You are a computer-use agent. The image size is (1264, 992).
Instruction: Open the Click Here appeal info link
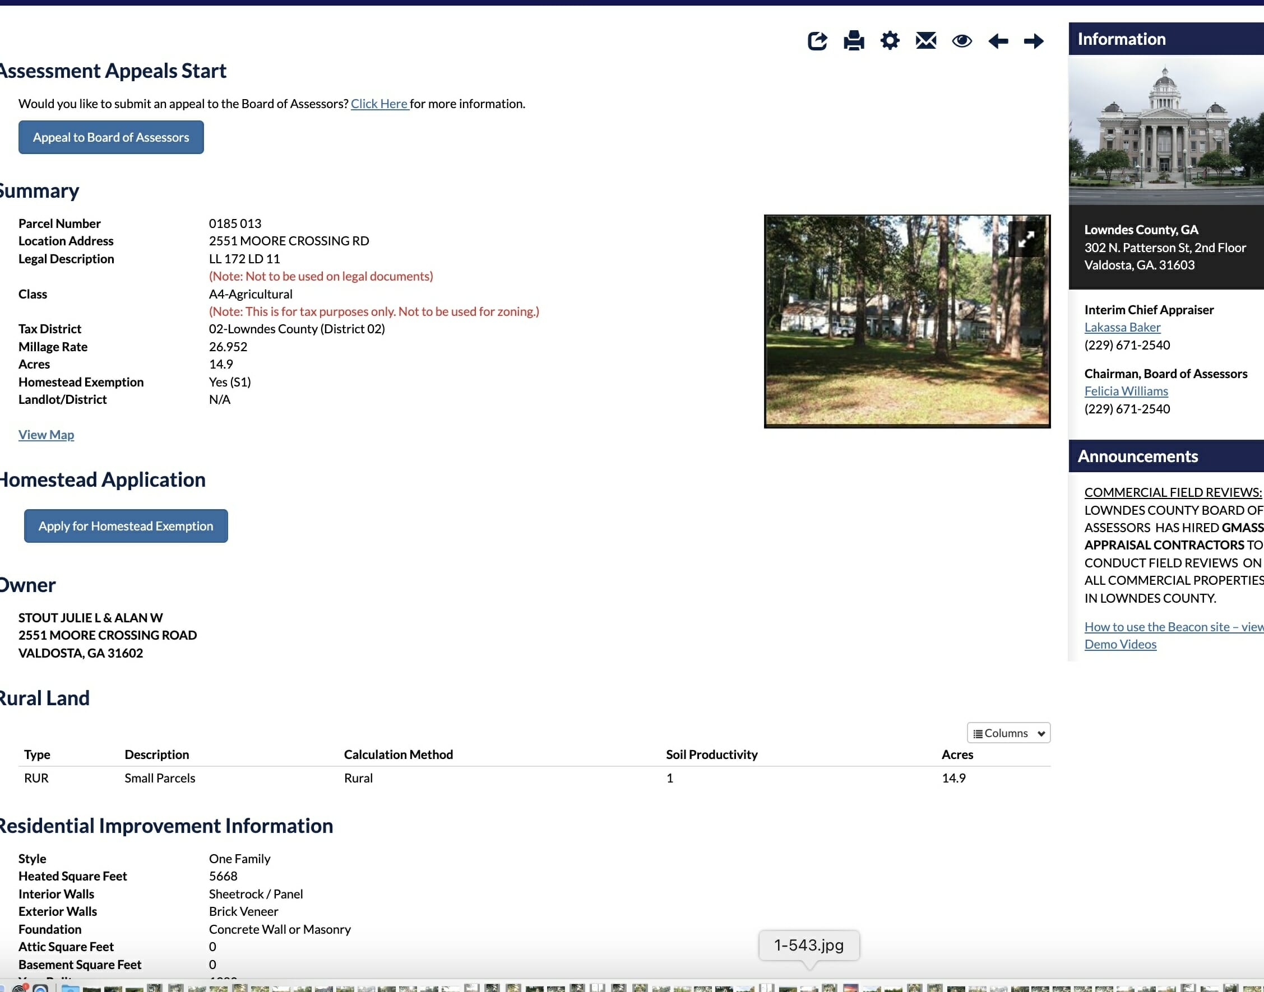[379, 104]
